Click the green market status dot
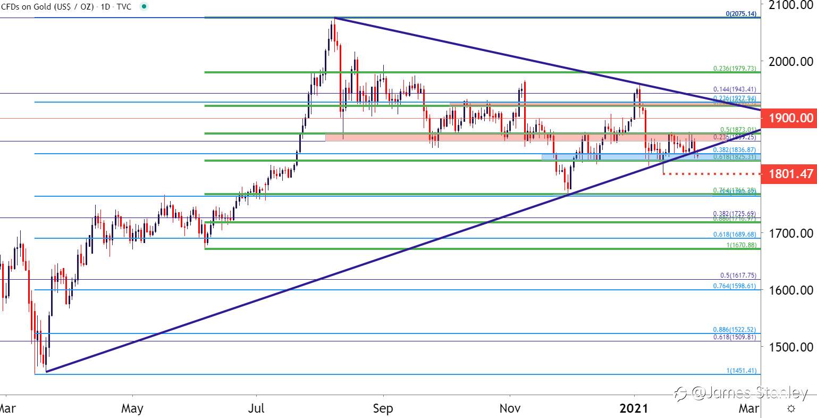This screenshot has height=418, width=817. click(x=145, y=6)
